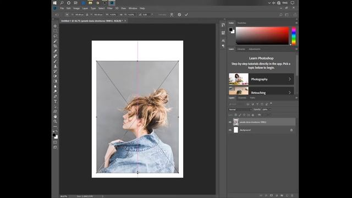The width and height of the screenshot is (352, 198).
Task: Commit the transform with the checkmark
Action: click(186, 15)
